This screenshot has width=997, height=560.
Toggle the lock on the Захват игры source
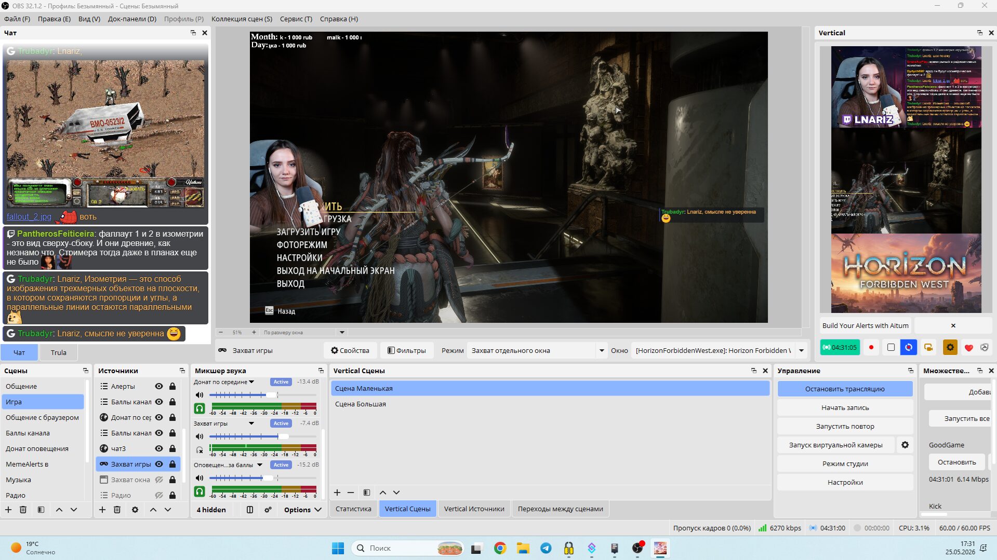pos(172,464)
